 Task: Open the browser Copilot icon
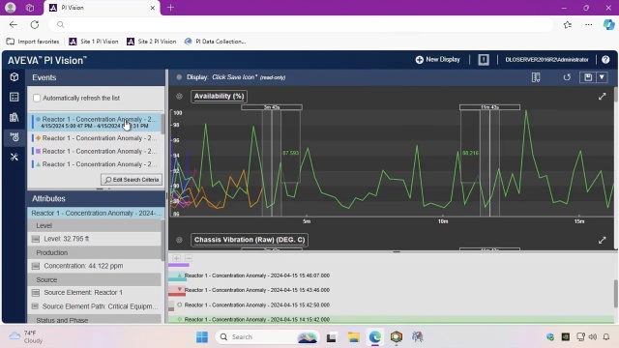[x=608, y=24]
